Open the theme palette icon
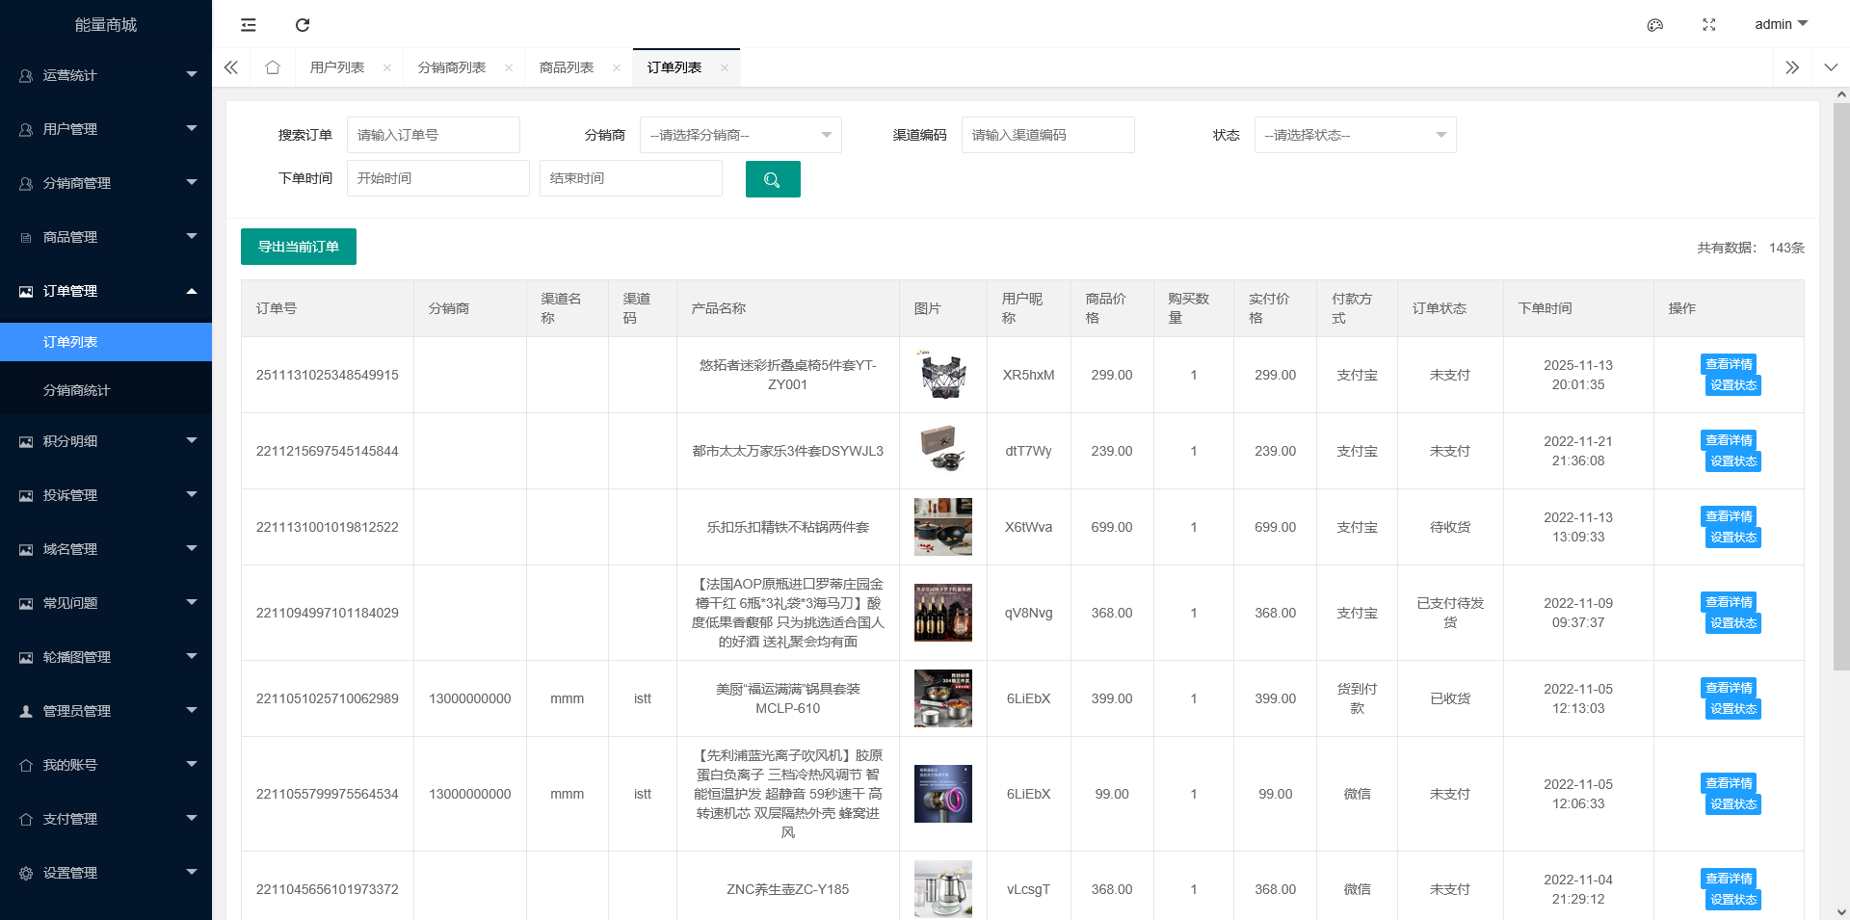Image resolution: width=1850 pixels, height=920 pixels. pos(1655,25)
